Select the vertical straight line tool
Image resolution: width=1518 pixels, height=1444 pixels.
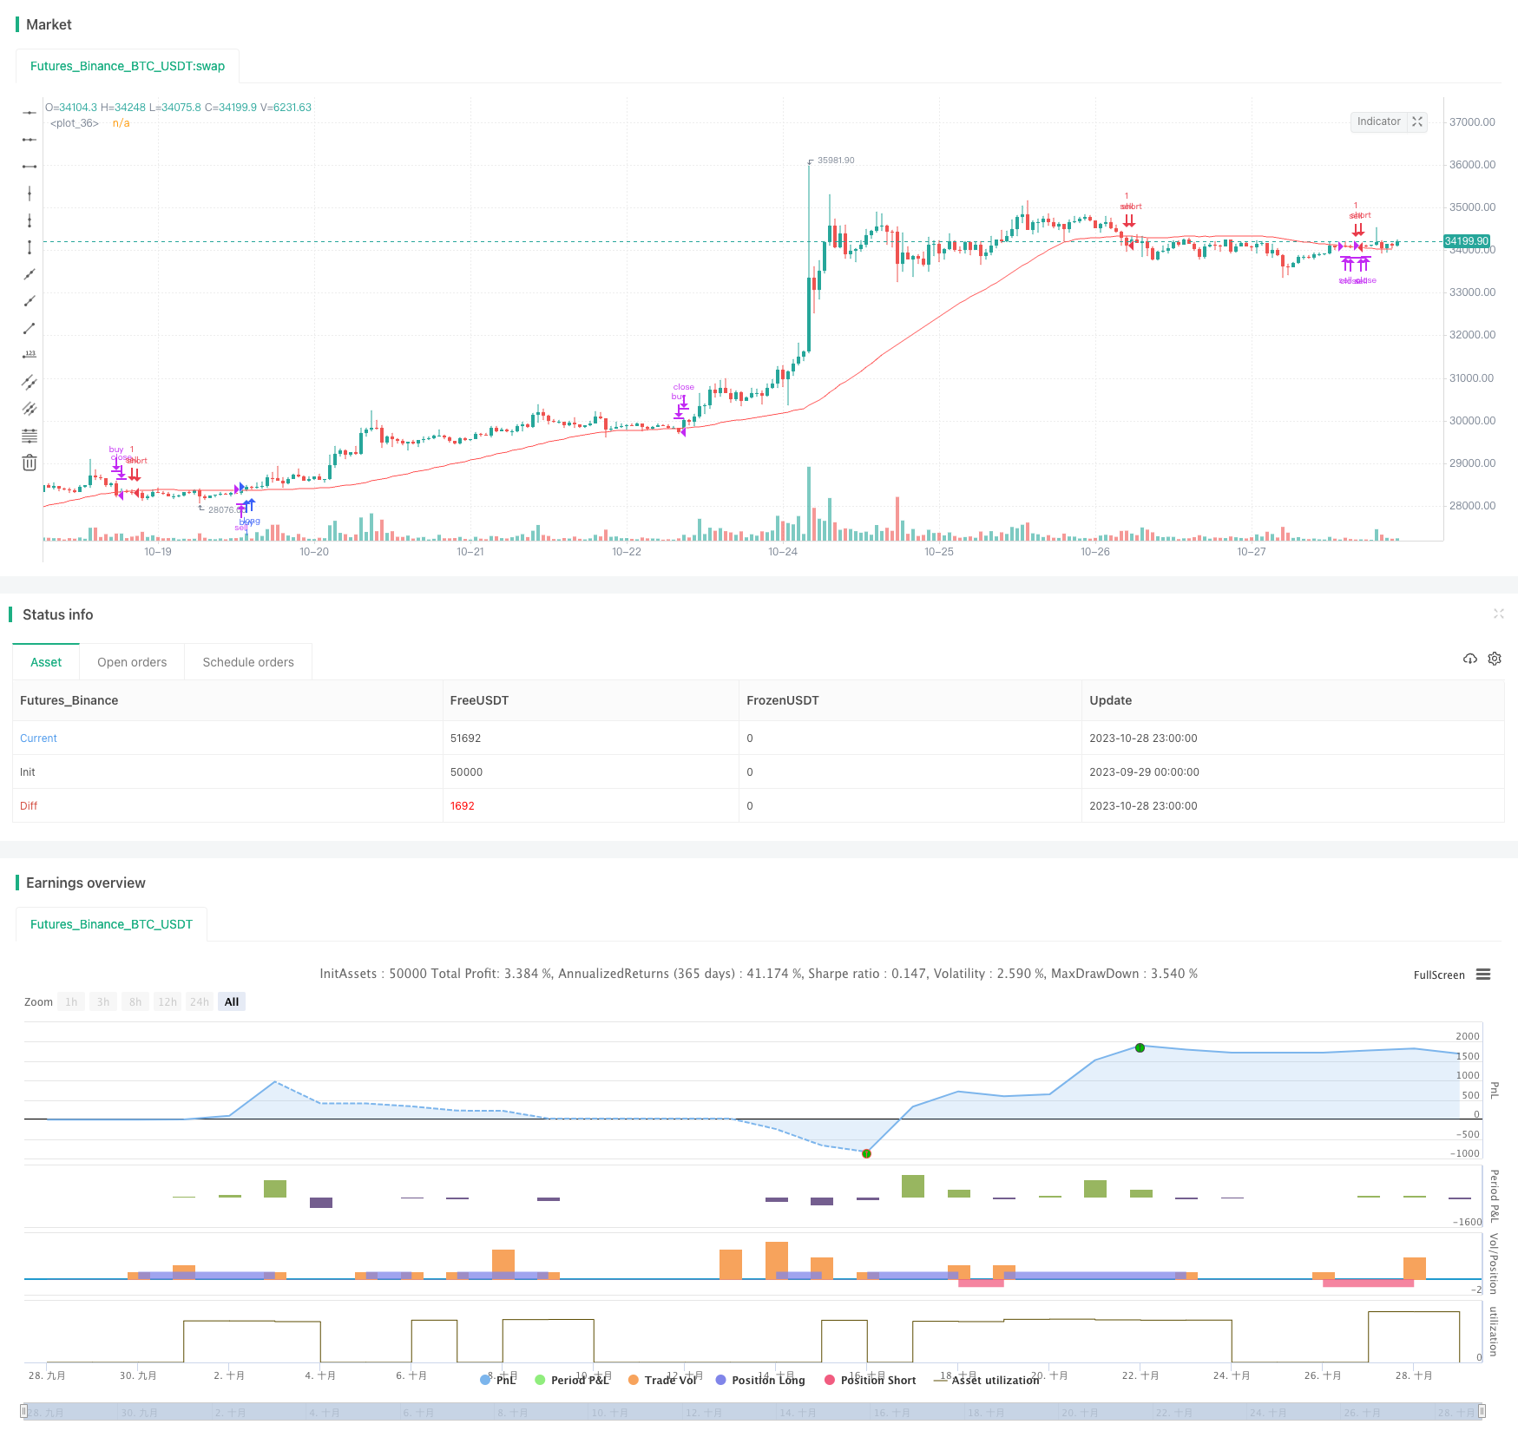tap(30, 194)
